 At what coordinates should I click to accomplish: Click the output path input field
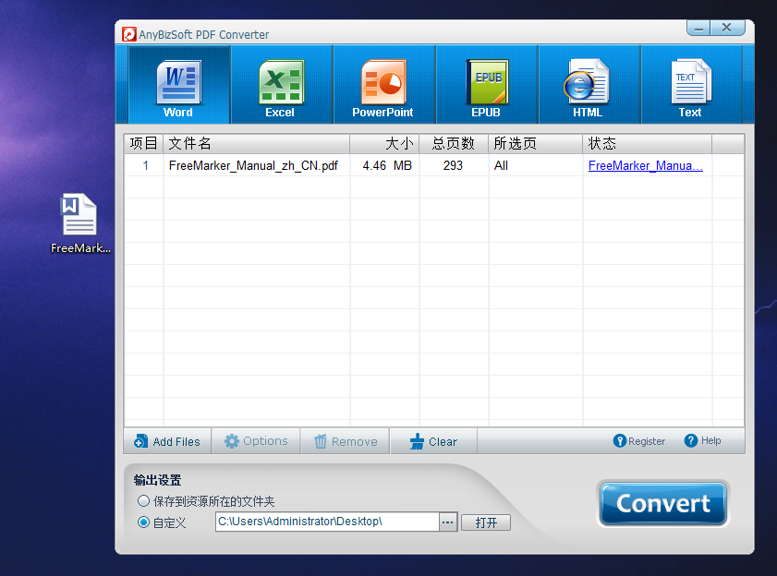coord(328,522)
